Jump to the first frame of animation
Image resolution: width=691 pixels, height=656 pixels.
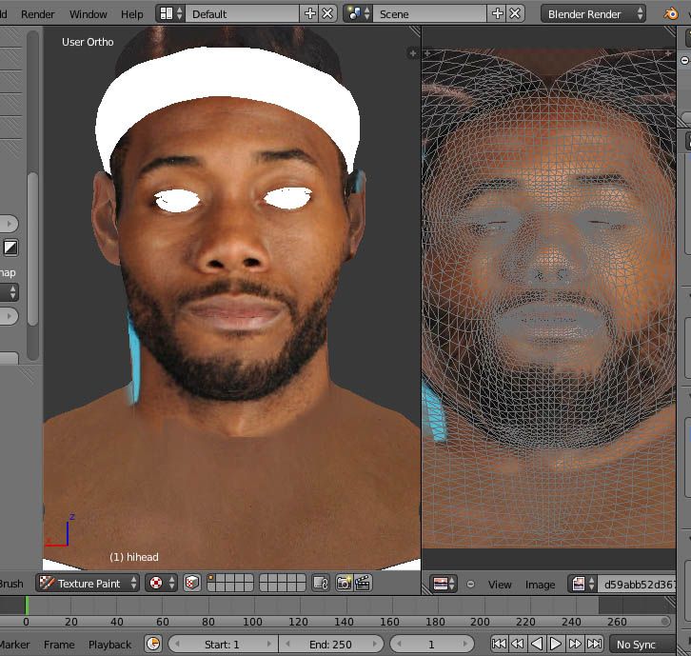point(499,645)
